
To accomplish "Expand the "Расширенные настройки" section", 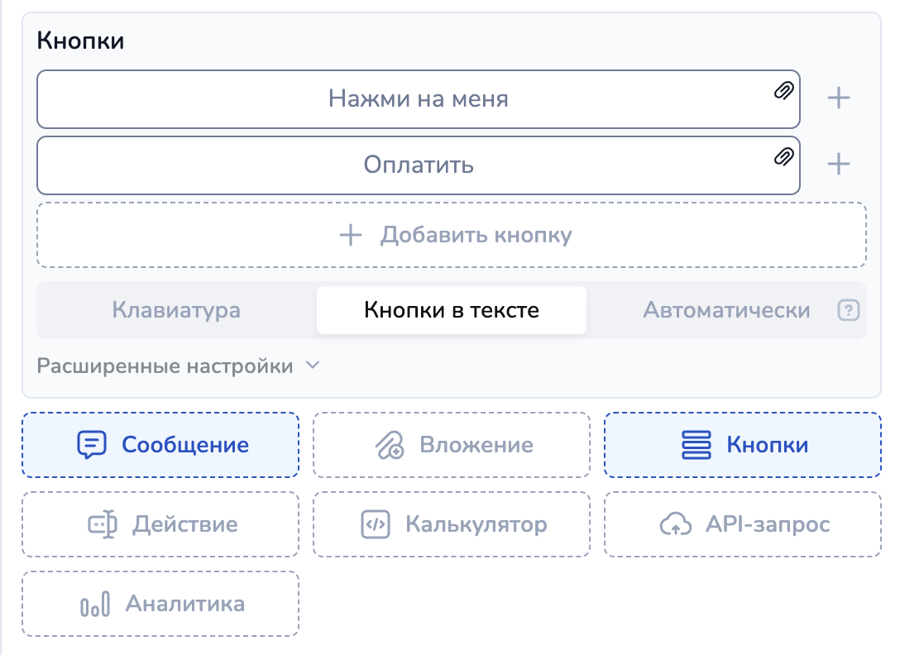I will [165, 366].
